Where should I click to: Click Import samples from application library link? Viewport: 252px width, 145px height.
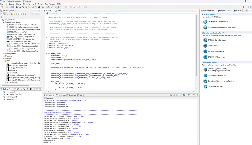(222, 27)
